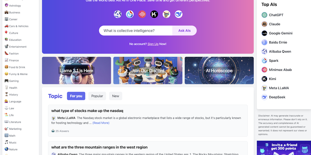Select the For you topic tab
The image size is (311, 155).
point(76,96)
